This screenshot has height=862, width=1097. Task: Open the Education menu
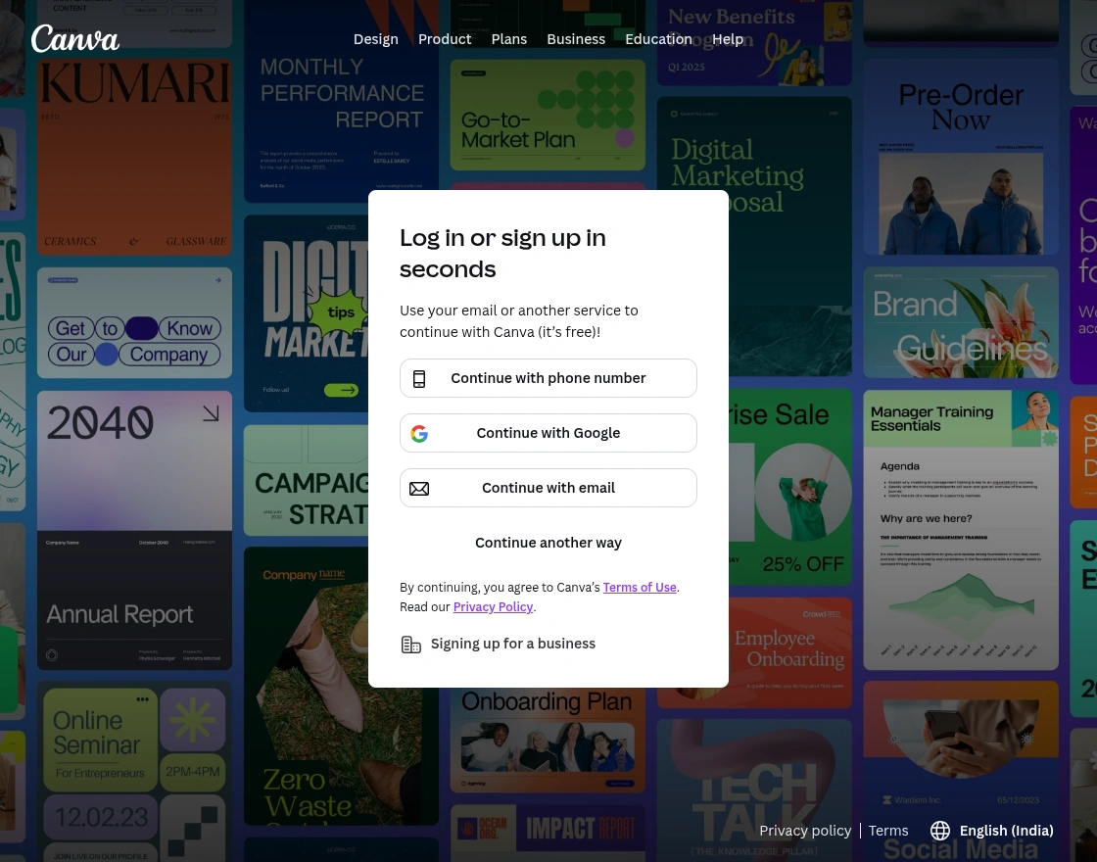[x=658, y=39]
